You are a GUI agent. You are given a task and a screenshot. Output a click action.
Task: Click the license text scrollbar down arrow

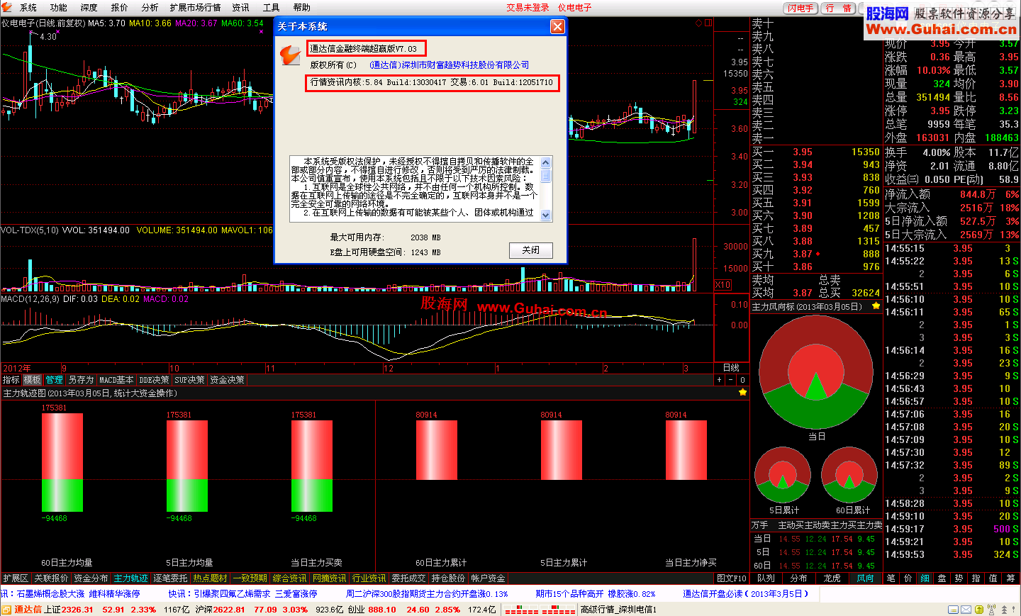tap(545, 215)
